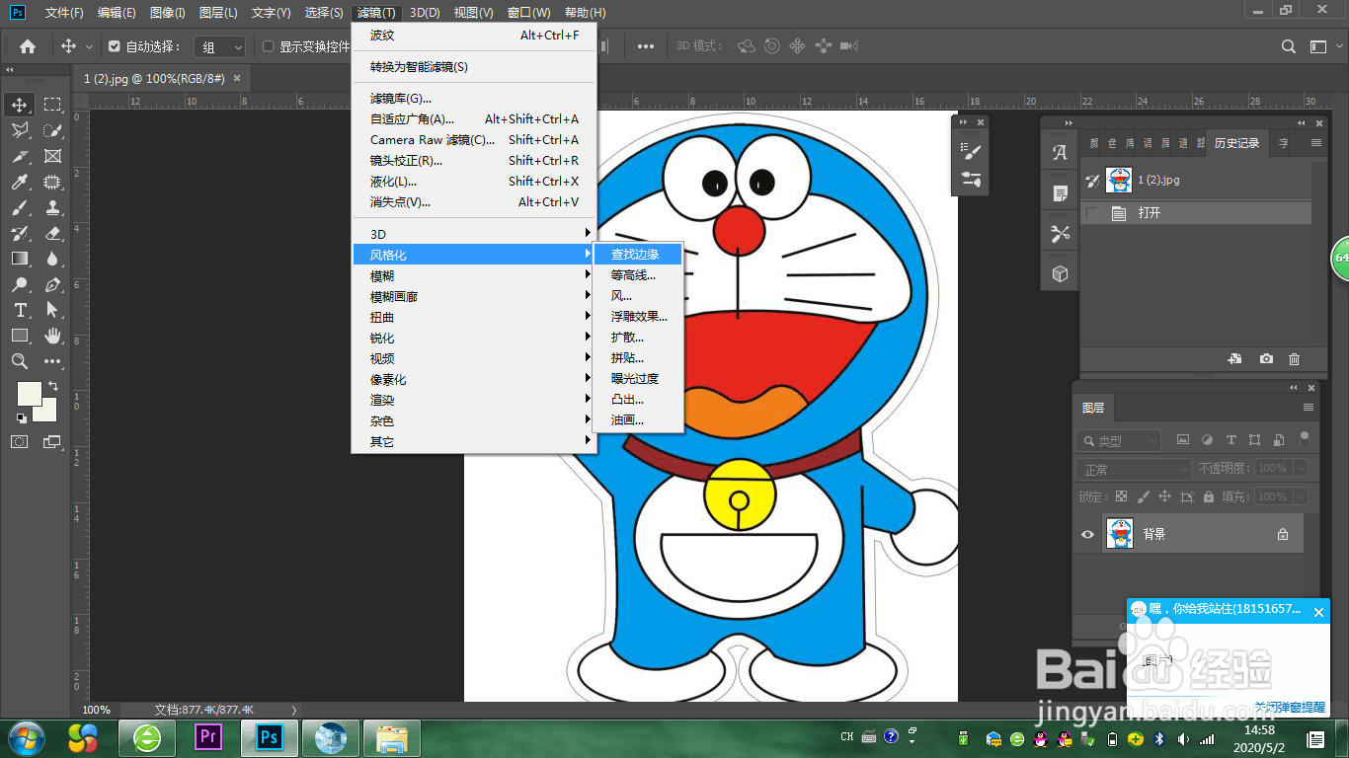Toggle lock transparent pixels checkerboard icon
1349x758 pixels.
click(x=1121, y=496)
